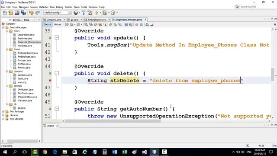The height and width of the screenshot is (156, 277).
Task: Select JPasswordBox.java in the project tree
Action: pos(27,97)
